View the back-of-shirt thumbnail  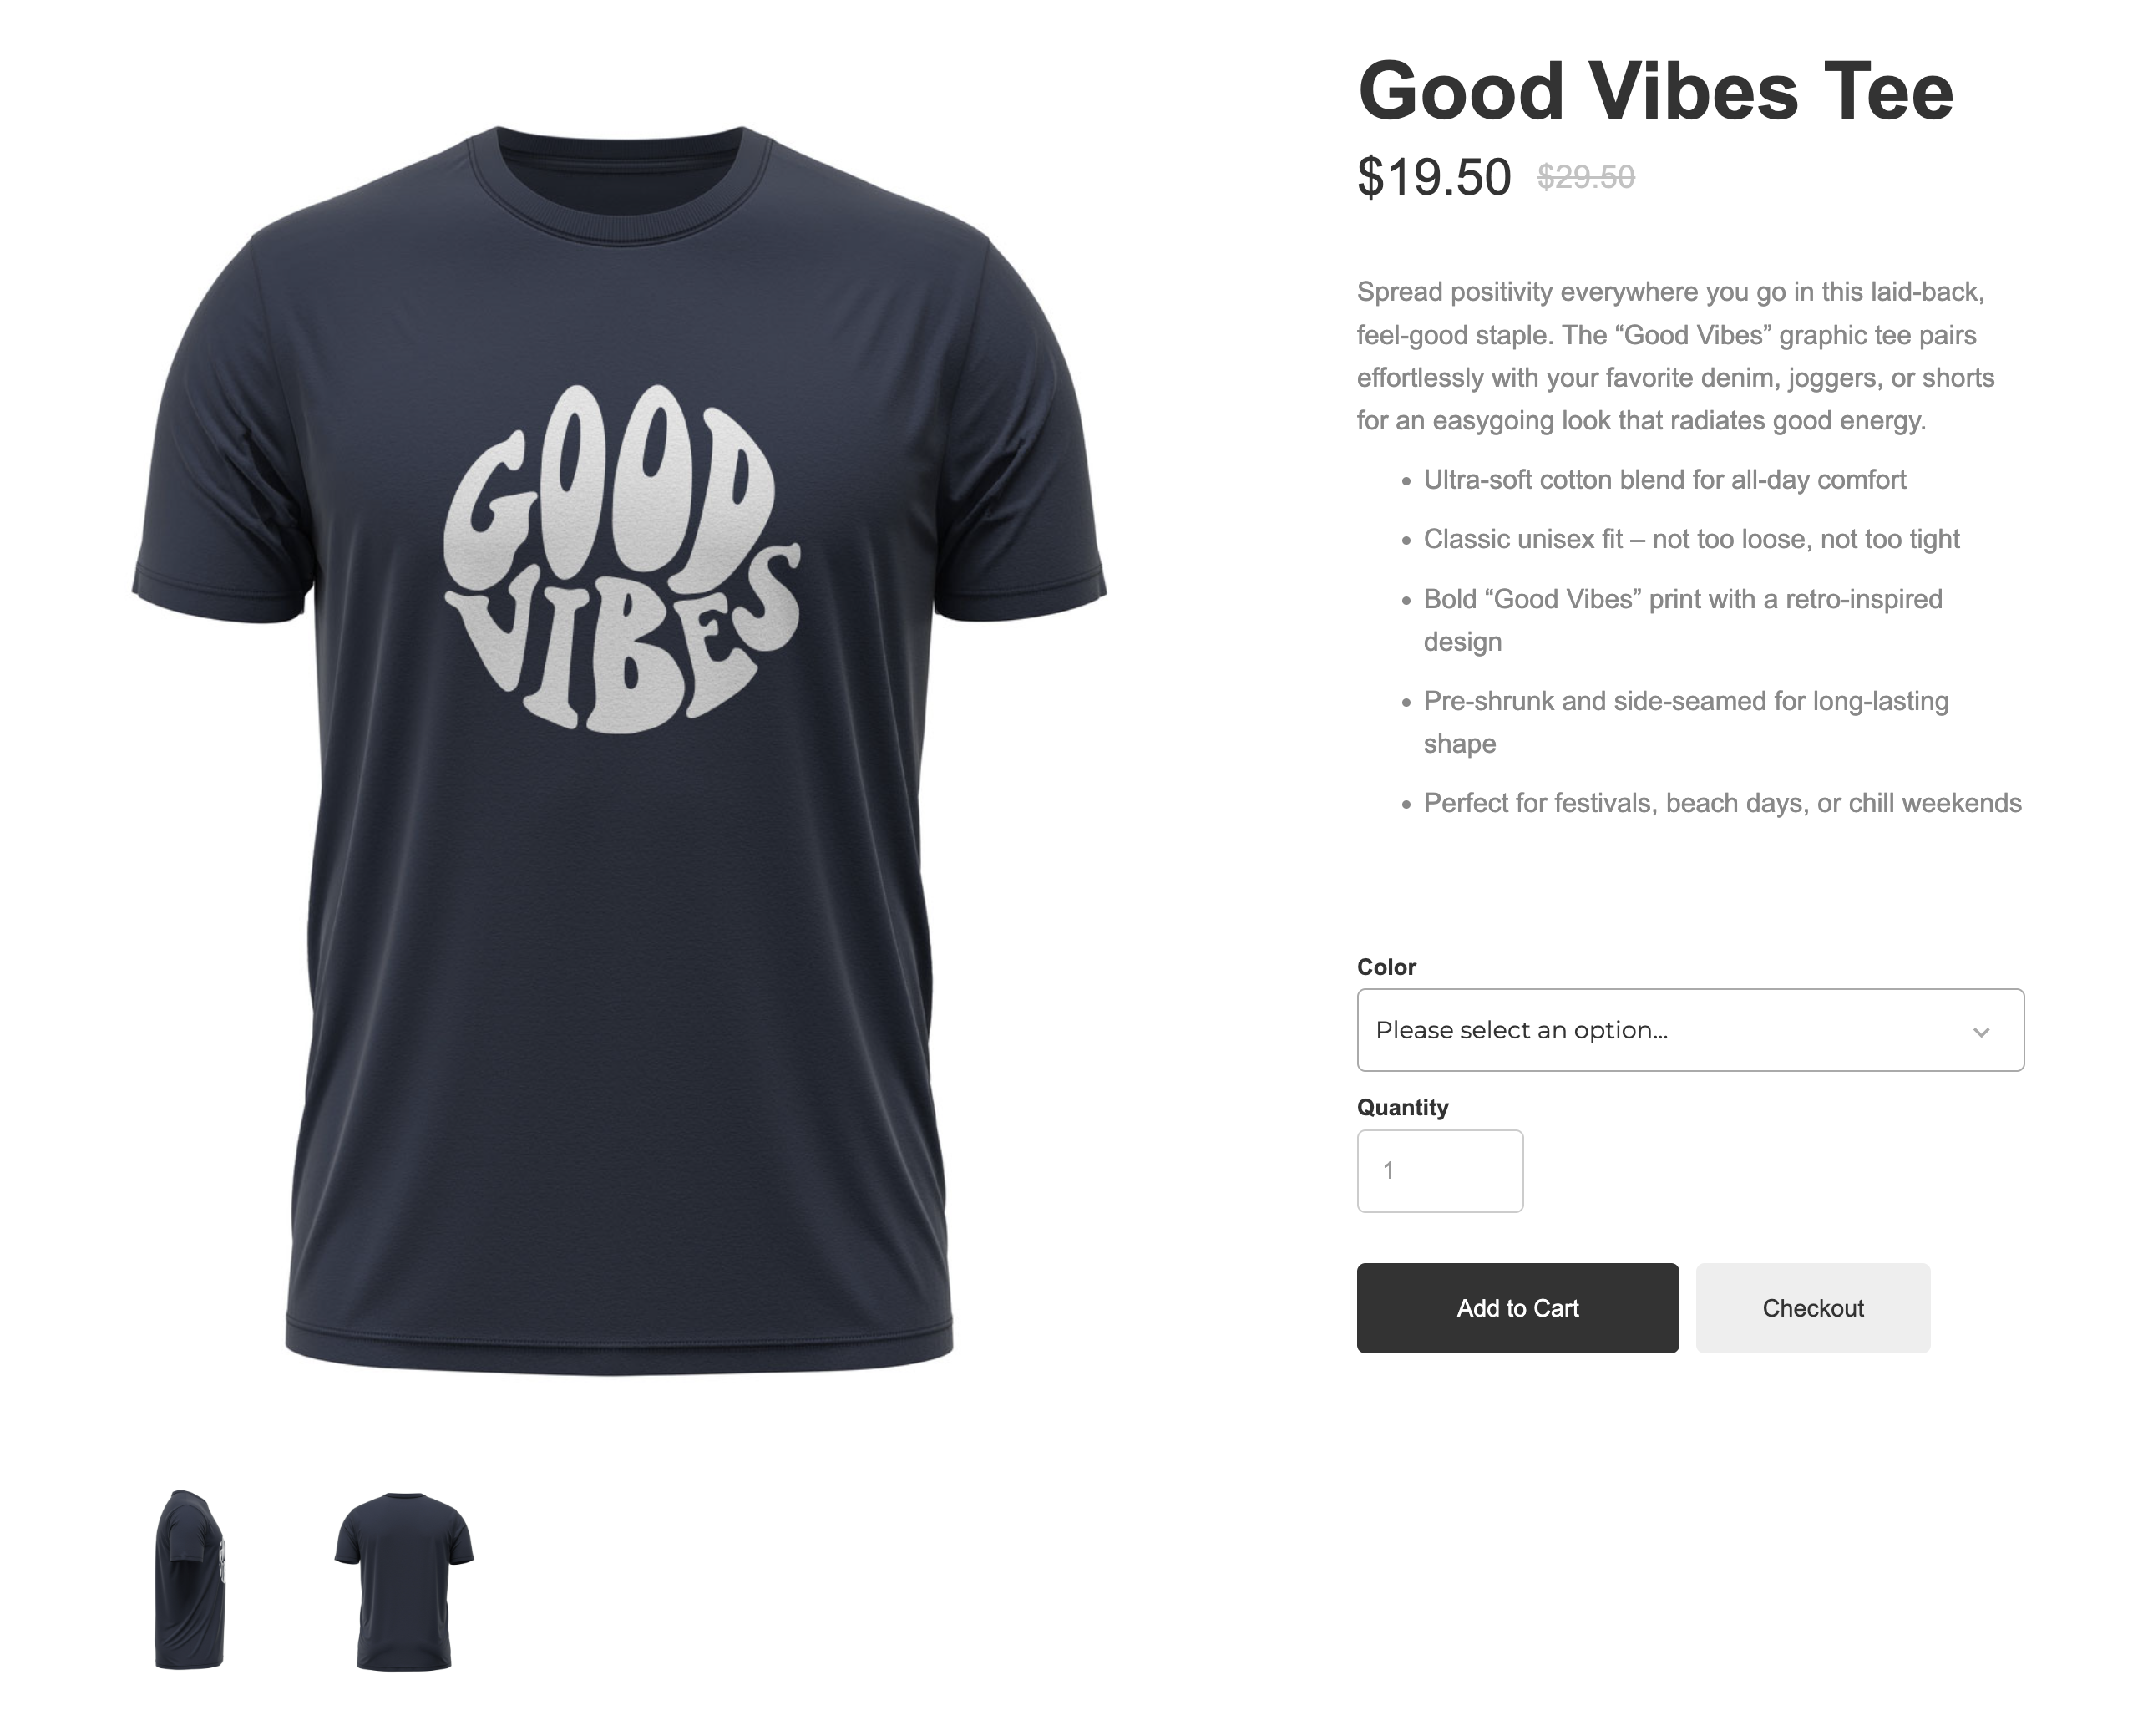click(404, 1580)
